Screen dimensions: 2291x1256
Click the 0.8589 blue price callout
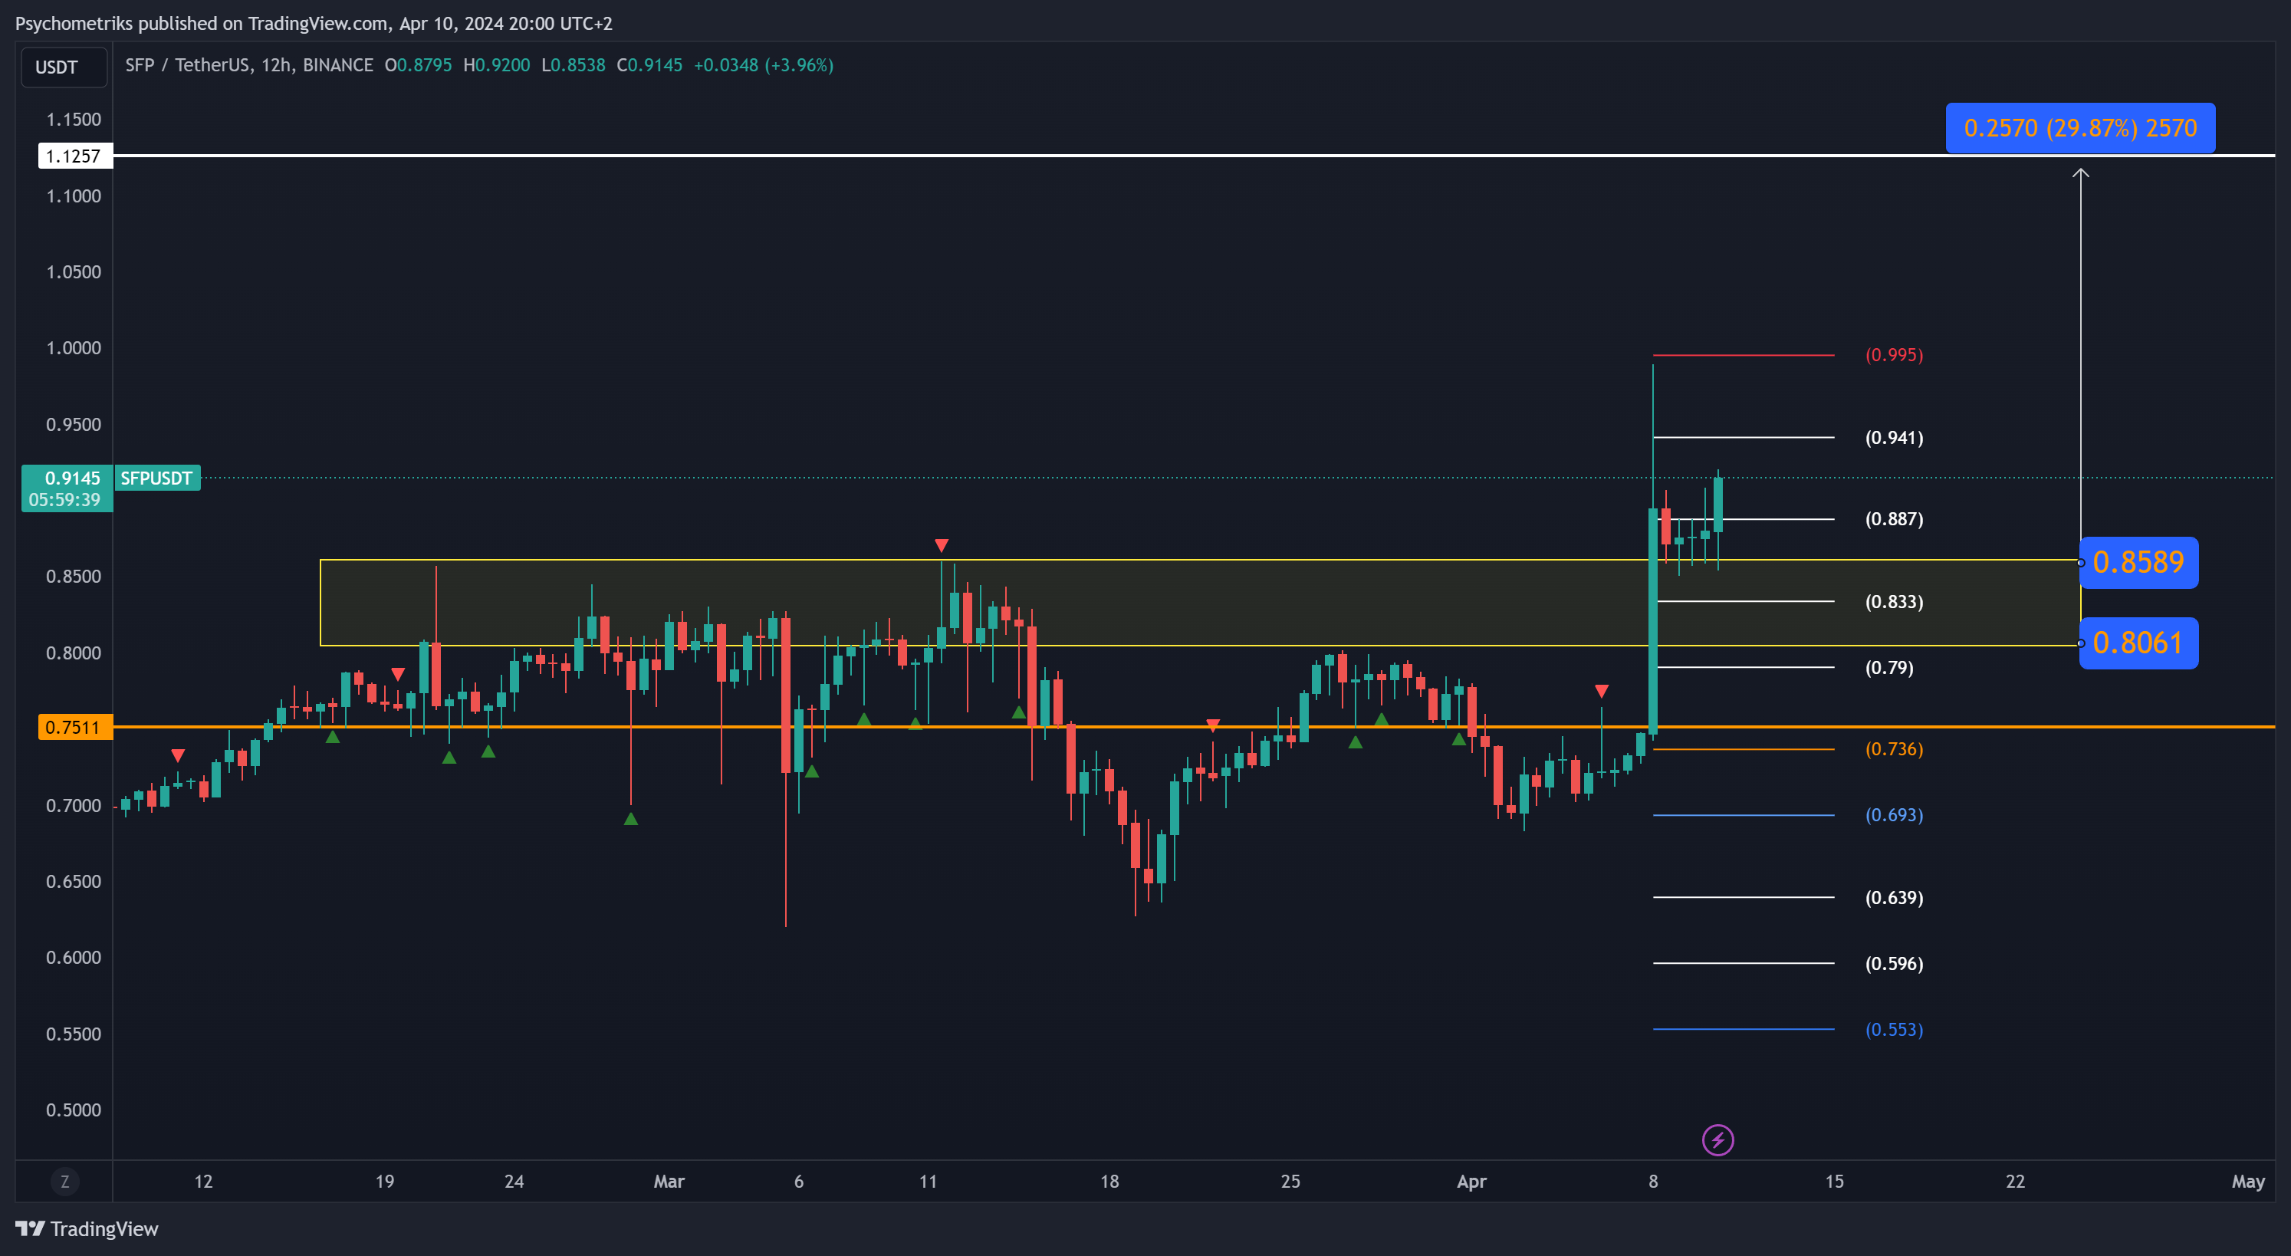click(x=2138, y=562)
